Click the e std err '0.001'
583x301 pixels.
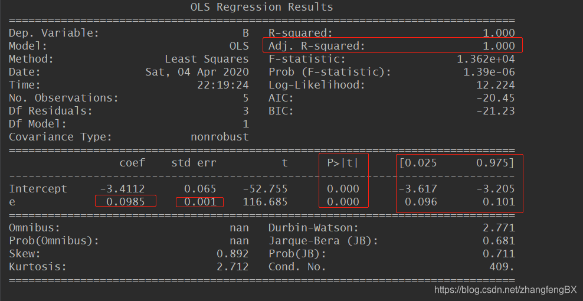click(x=200, y=202)
